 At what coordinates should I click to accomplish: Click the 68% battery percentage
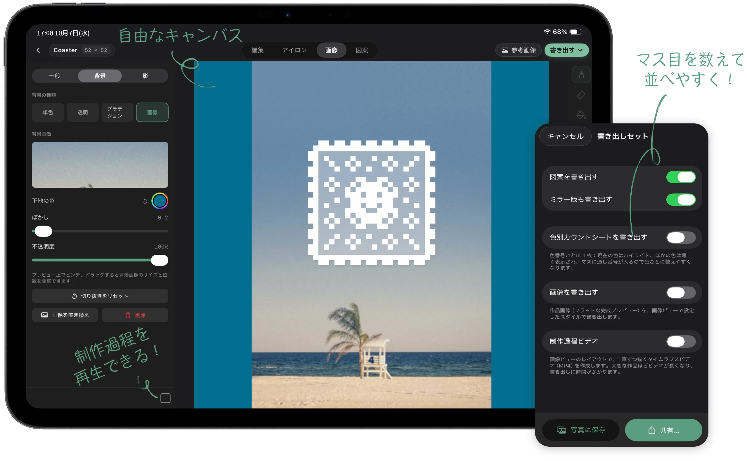pyautogui.click(x=560, y=32)
